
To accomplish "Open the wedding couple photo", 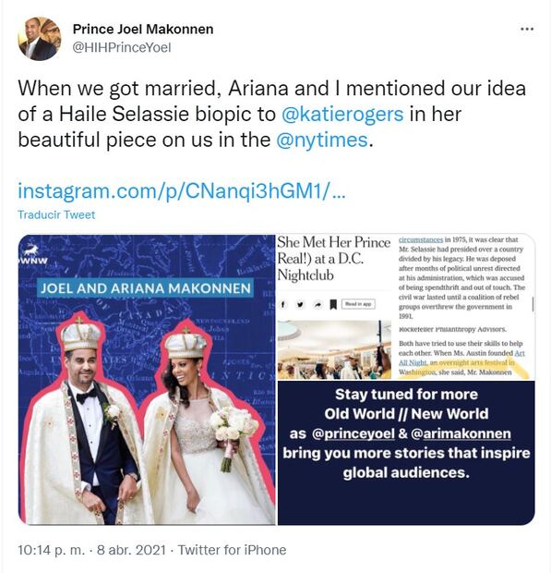I will [x=147, y=380].
